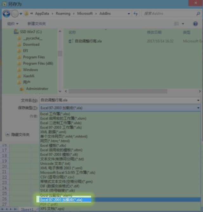
Task: Click the SSD Win7 (C:) drive icon
Action: coord(16,32)
